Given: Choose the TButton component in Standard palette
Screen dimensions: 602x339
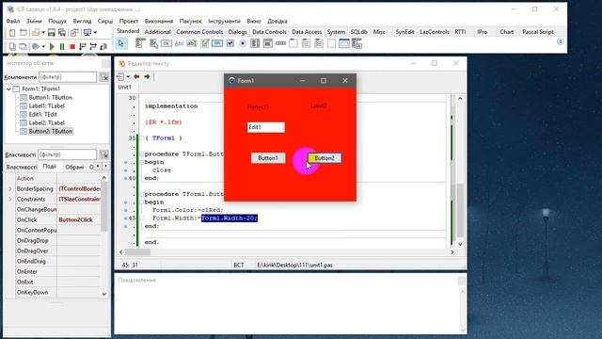Looking at the screenshot, I should (166, 44).
